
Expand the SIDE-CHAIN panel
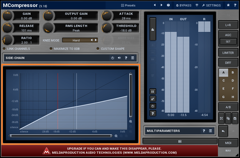tap(133, 58)
